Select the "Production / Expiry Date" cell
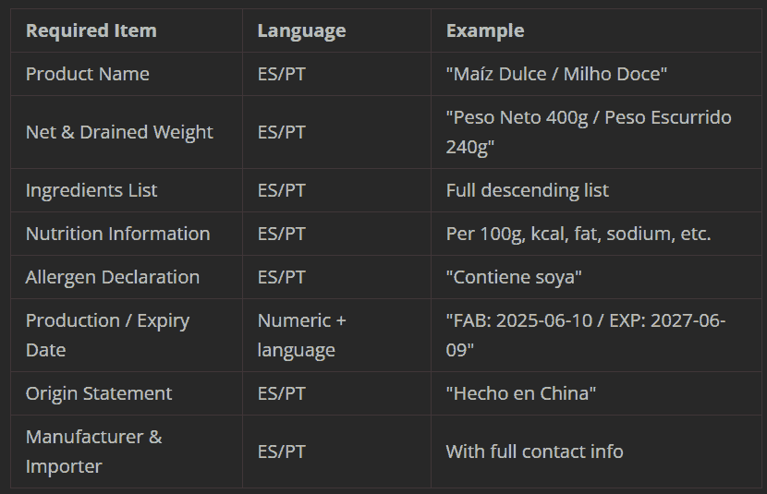Viewport: 767px width, 494px height. click(107, 335)
